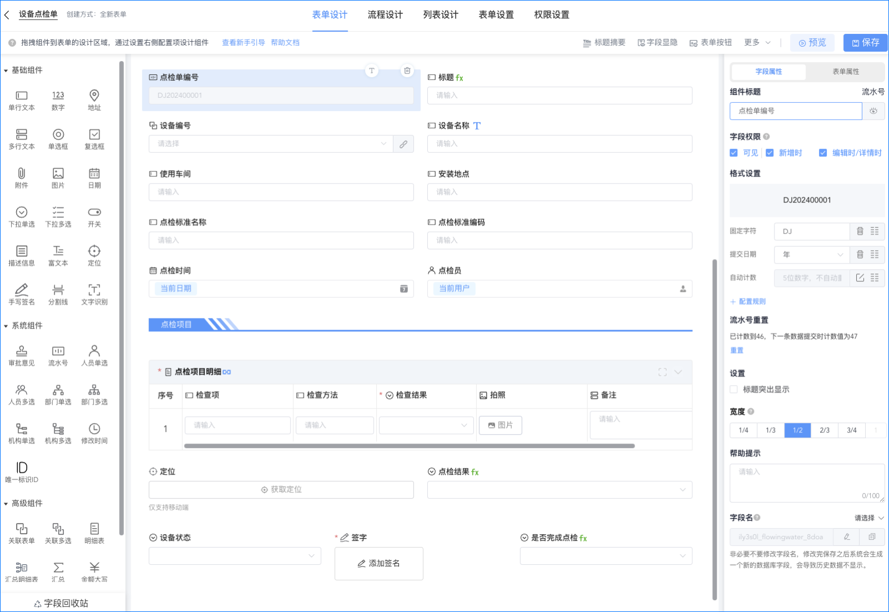
Task: Disable the 新增时 permission checkbox
Action: click(770, 152)
